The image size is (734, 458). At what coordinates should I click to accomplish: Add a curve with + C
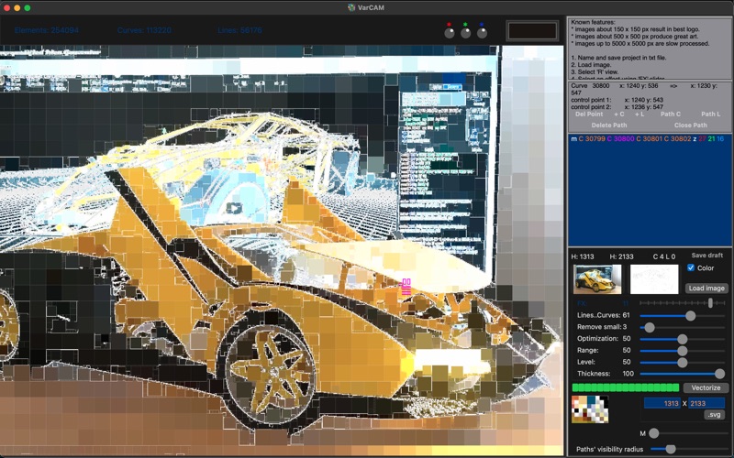click(618, 114)
